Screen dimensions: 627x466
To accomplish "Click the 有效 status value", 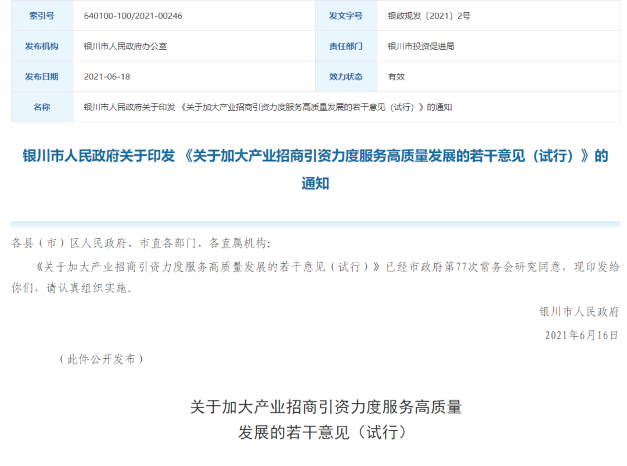I will [x=397, y=77].
